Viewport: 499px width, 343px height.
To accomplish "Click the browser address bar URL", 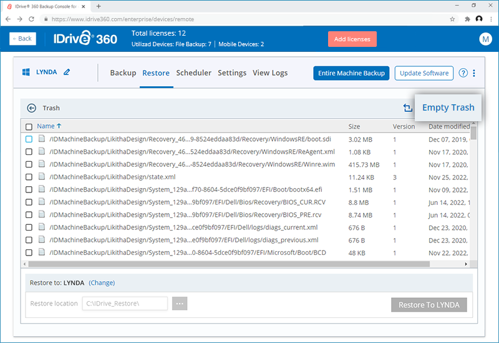I will coord(123,19).
